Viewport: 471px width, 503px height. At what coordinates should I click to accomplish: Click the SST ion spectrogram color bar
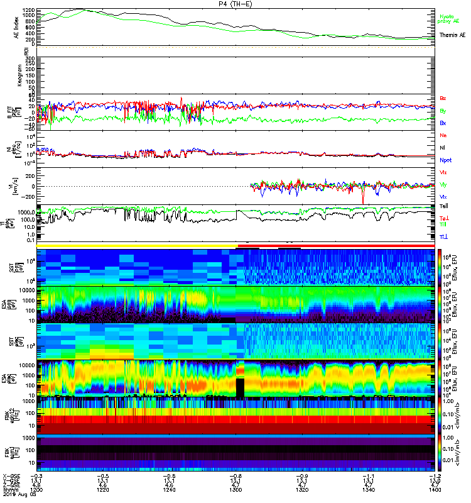[x=439, y=267]
